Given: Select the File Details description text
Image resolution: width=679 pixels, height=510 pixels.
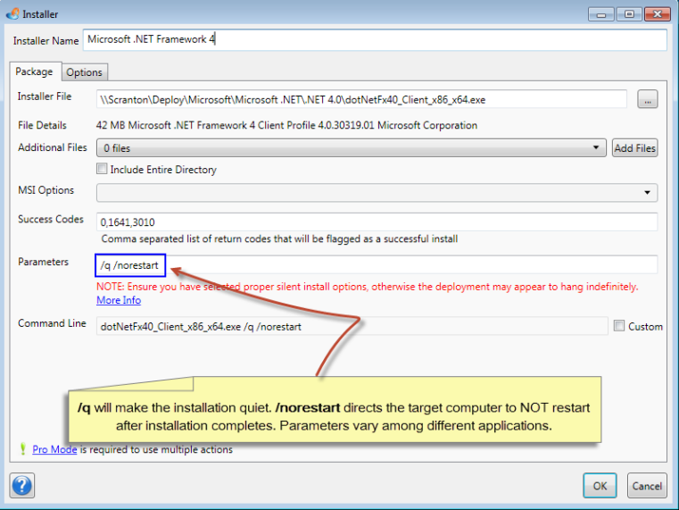Looking at the screenshot, I should click(x=286, y=125).
